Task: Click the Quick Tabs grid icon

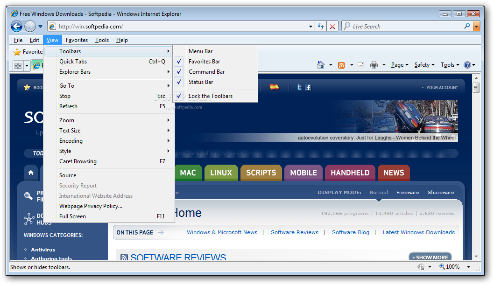Action: tap(18, 66)
